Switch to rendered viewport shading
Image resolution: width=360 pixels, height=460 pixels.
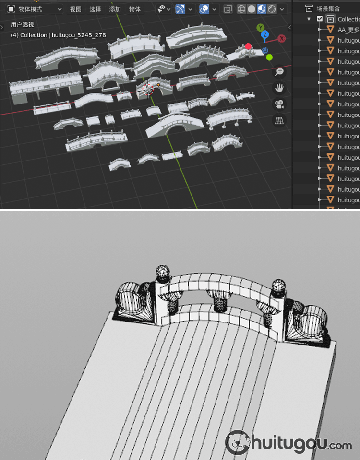[272, 9]
